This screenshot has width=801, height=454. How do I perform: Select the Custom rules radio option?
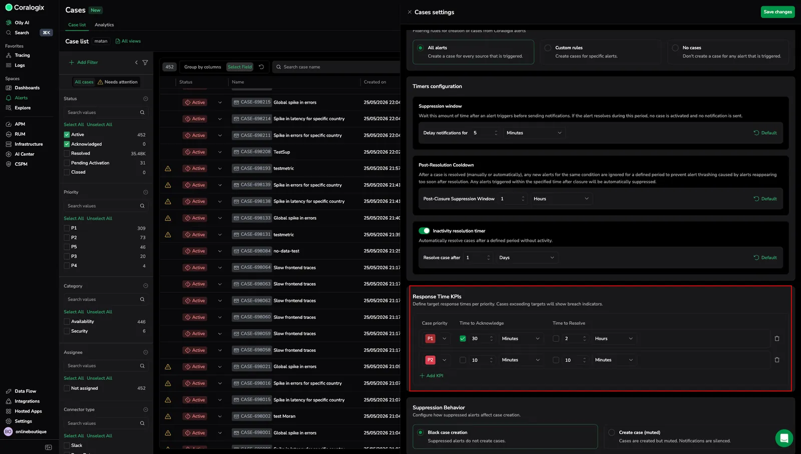[548, 48]
